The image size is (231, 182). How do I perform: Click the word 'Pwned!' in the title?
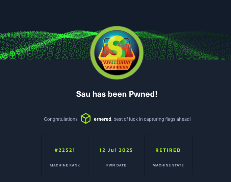coord(143,94)
